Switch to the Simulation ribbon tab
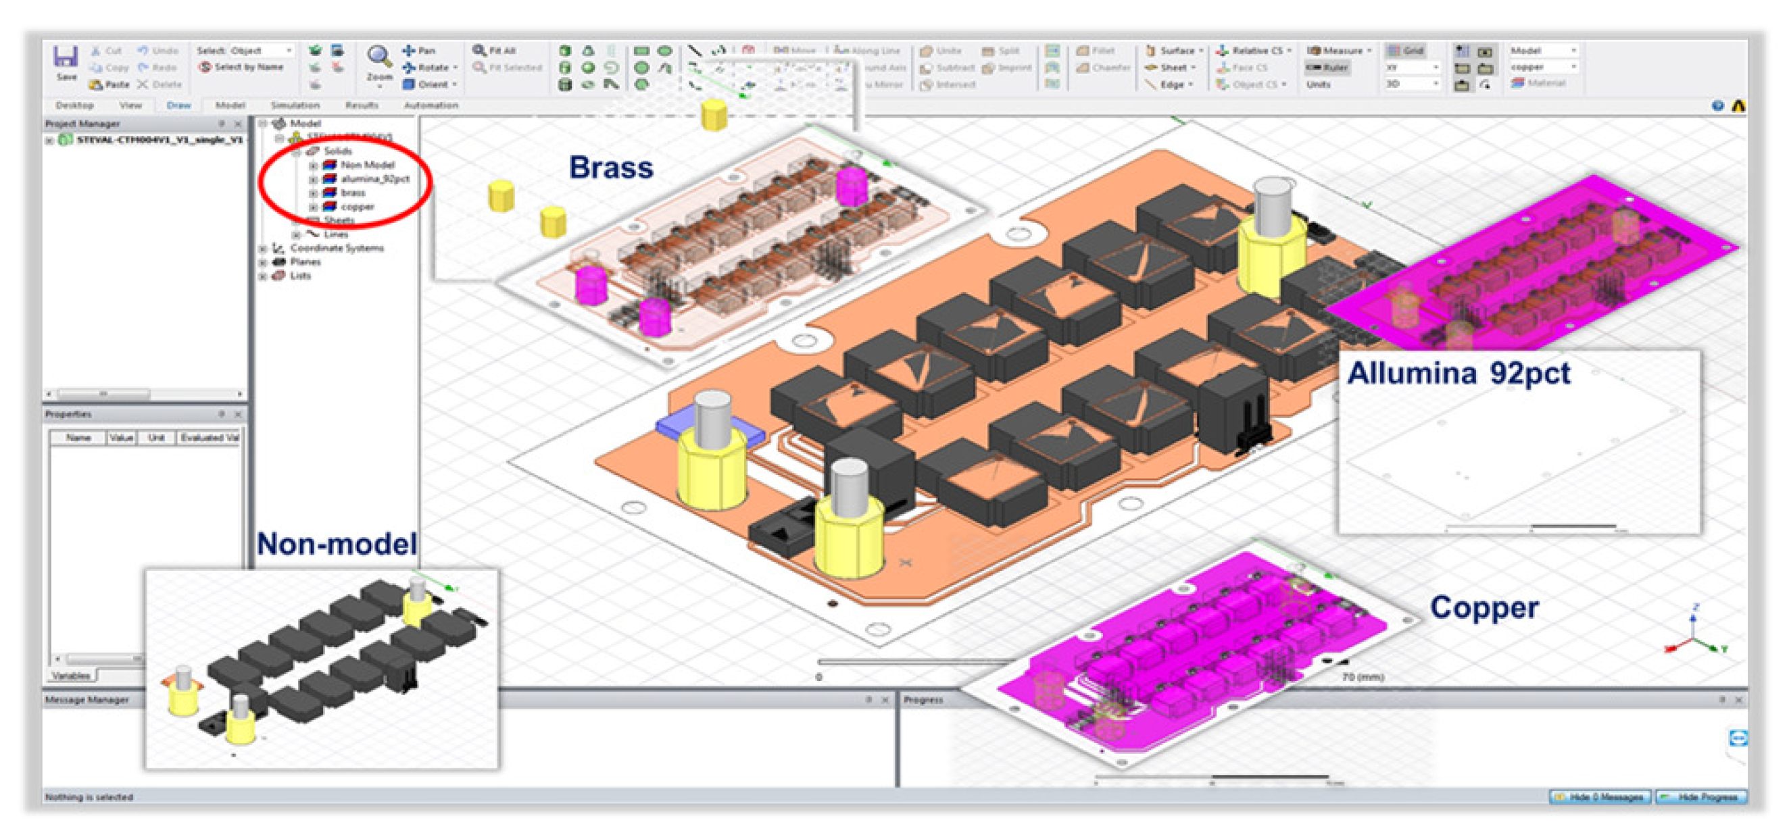 (x=295, y=105)
